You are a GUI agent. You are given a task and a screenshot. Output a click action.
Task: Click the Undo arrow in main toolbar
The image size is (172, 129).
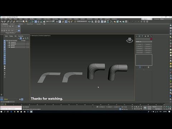click(x=2, y=21)
